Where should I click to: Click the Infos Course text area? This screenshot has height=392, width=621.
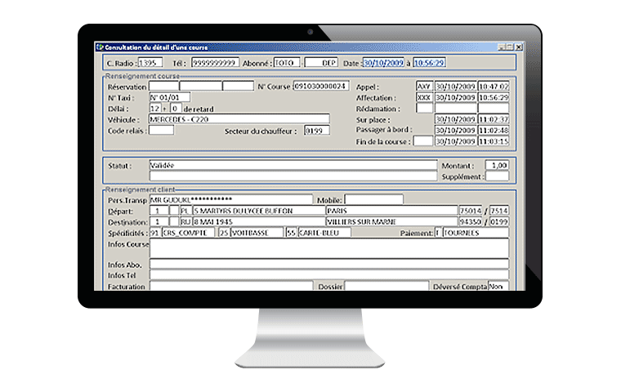pos(329,248)
